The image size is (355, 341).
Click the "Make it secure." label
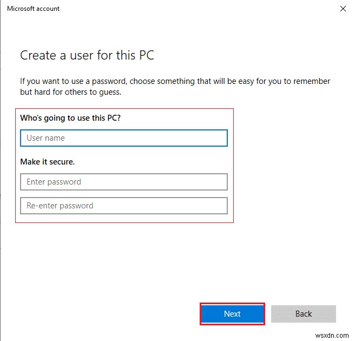click(47, 161)
